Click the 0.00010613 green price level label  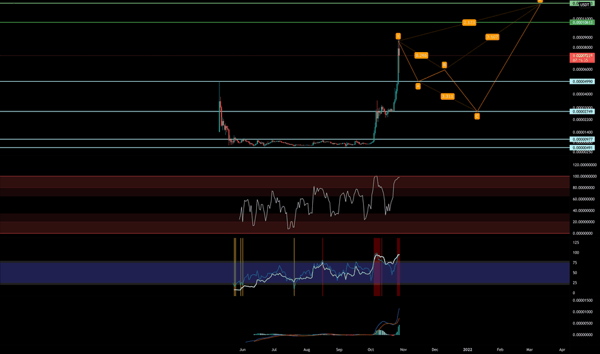pyautogui.click(x=582, y=23)
